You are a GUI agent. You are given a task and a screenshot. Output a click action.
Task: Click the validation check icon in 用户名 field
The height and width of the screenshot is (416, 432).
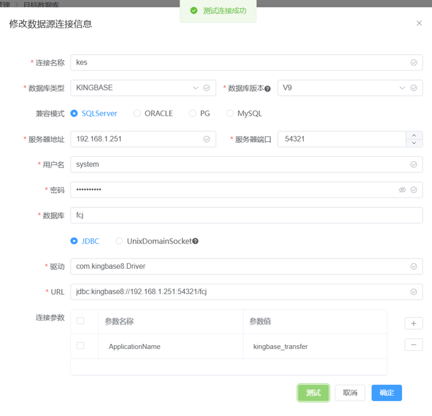click(x=414, y=164)
